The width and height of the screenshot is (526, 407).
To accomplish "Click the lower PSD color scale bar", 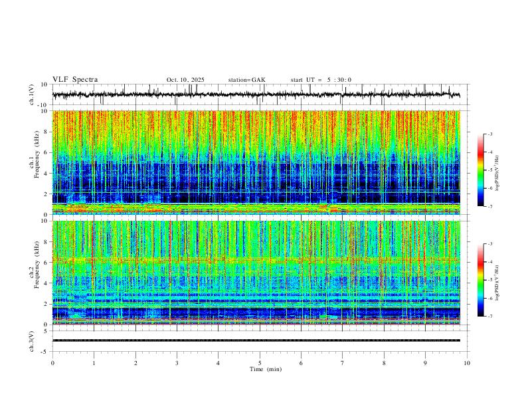I will 481,280.
